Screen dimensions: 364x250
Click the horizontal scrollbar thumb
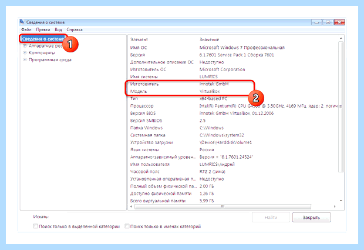[223, 206]
